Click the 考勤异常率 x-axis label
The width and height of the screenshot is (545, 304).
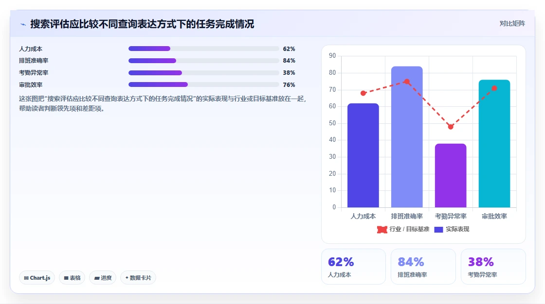click(451, 216)
